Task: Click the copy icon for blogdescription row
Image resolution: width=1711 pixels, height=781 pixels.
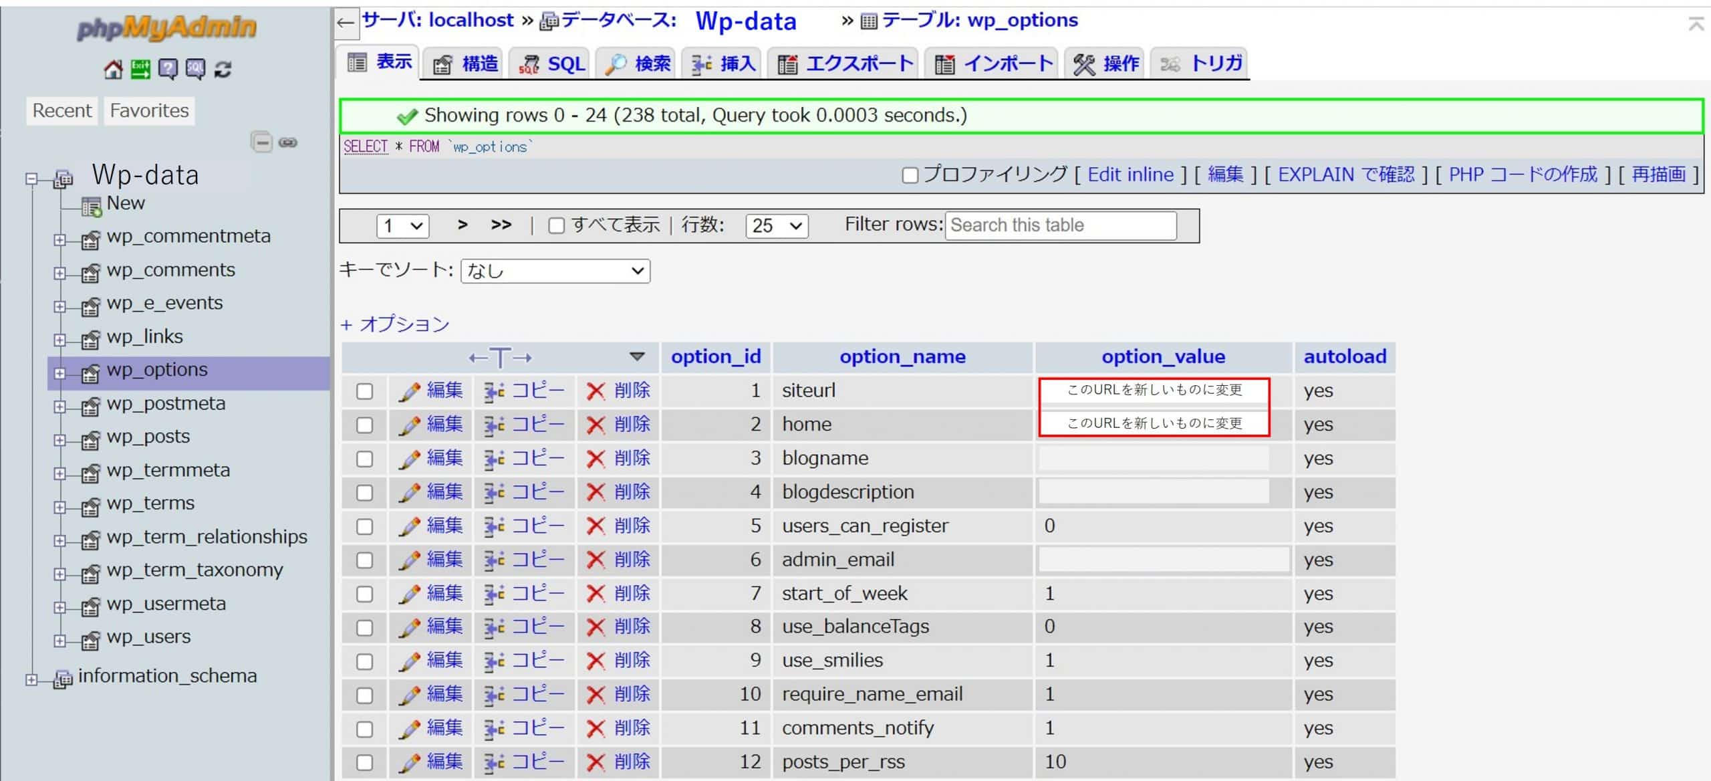Action: click(494, 493)
